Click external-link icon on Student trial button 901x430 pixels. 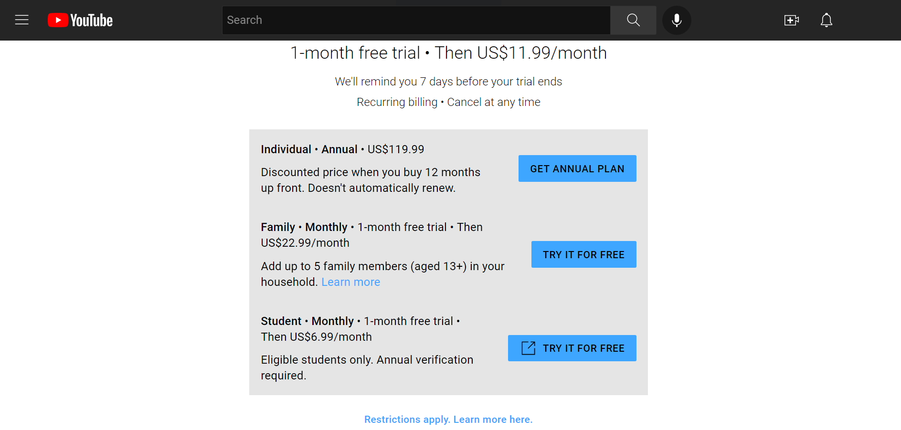click(x=528, y=348)
